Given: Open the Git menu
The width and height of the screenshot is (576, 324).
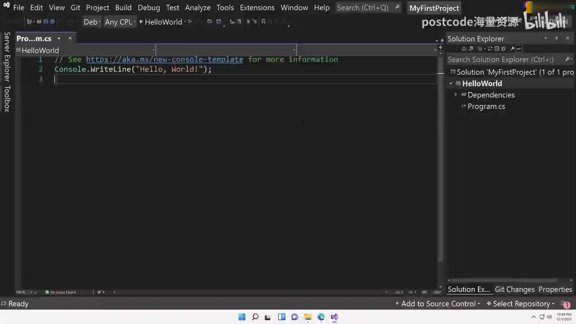Looking at the screenshot, I should 75,8.
